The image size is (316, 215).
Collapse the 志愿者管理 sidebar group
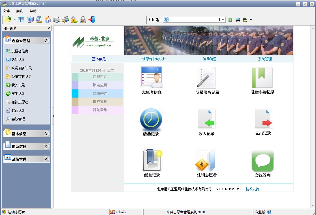tap(46, 40)
